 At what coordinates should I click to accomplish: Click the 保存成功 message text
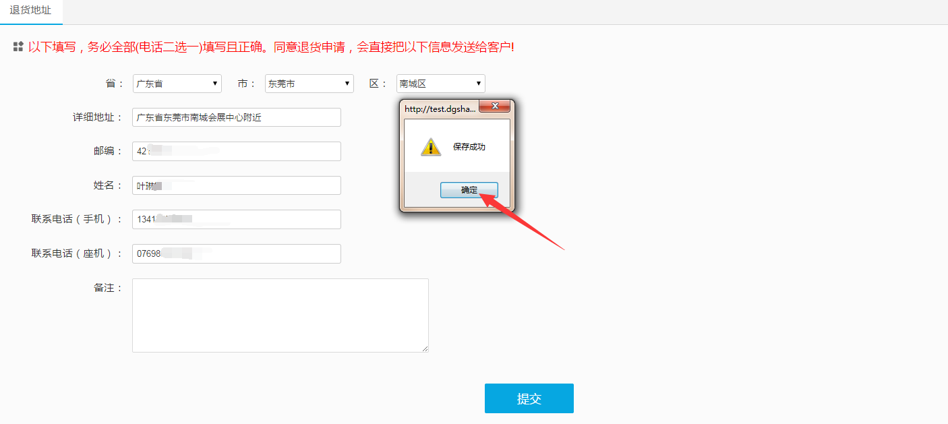[x=469, y=147]
